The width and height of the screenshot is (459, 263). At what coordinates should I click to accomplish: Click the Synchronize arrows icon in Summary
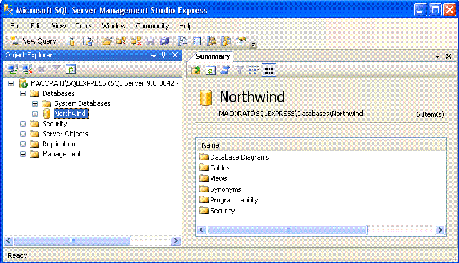pyautogui.click(x=225, y=70)
